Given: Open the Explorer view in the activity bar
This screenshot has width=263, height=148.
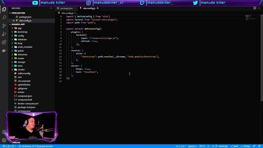Looking at the screenshot, I should point(4,9).
